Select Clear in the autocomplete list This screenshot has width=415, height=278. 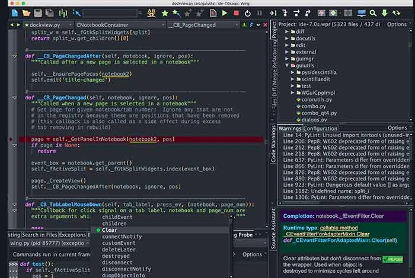(160, 230)
